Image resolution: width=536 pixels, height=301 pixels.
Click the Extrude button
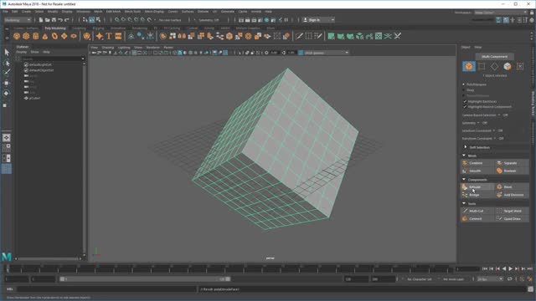coord(477,186)
